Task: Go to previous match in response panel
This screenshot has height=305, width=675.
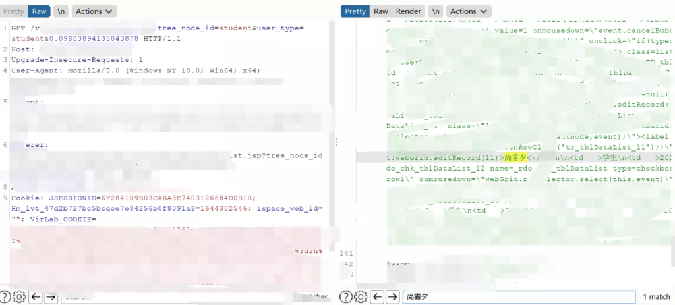Action: (x=378, y=297)
